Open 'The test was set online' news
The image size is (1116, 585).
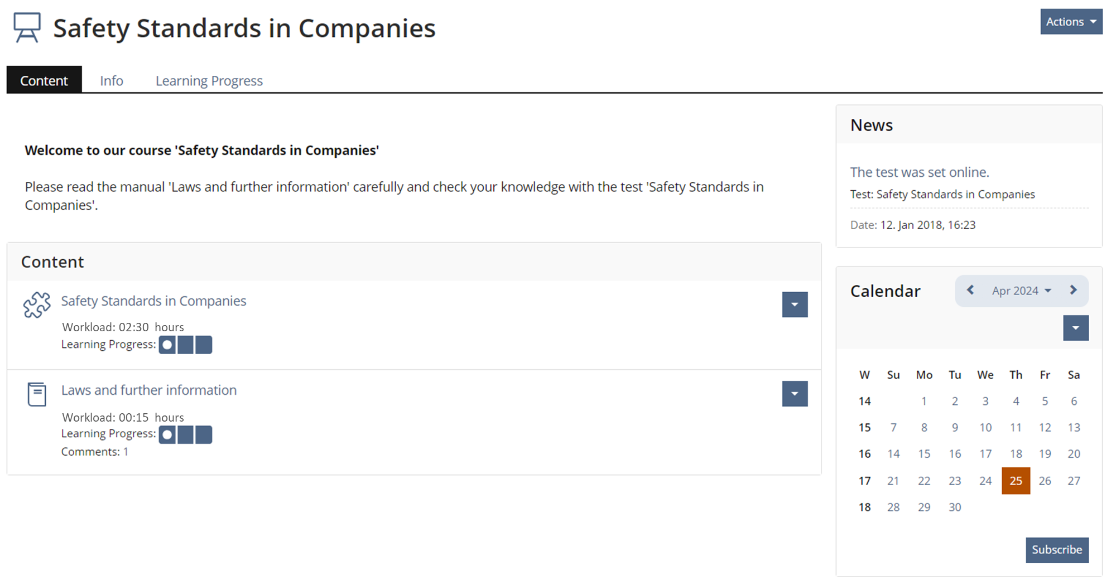[919, 172]
